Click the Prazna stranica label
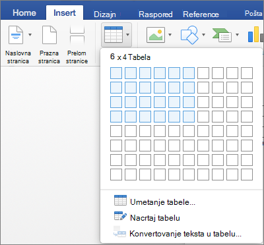264x245 pixels. pos(49,57)
